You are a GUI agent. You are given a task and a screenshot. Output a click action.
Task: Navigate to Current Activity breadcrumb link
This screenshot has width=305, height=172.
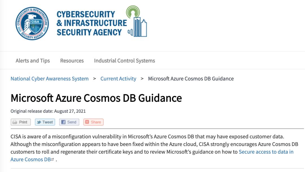[x=118, y=79]
